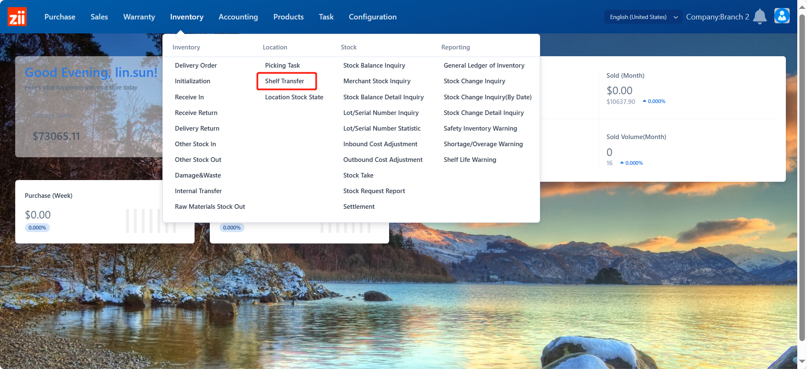The width and height of the screenshot is (807, 369).
Task: Select Other Stock In
Action: pos(195,144)
